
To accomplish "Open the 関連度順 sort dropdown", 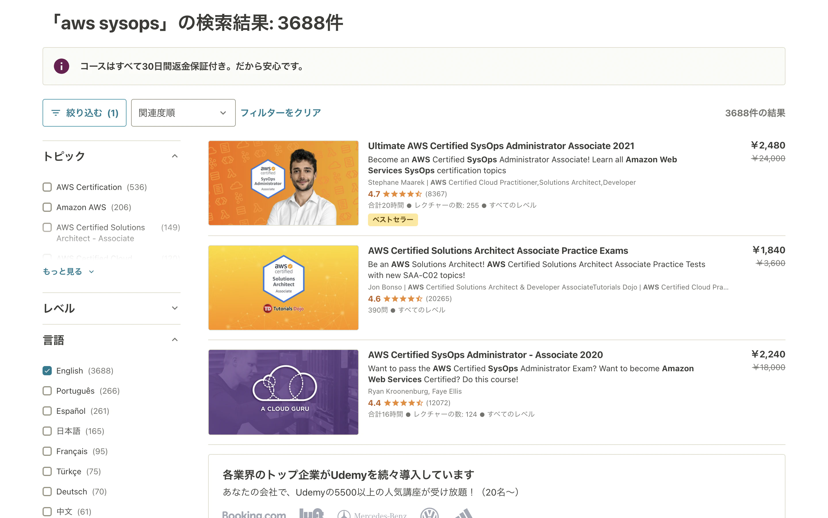I will 183,113.
